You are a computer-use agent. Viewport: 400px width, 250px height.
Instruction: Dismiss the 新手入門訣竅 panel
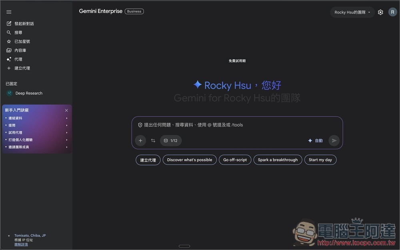click(66, 110)
